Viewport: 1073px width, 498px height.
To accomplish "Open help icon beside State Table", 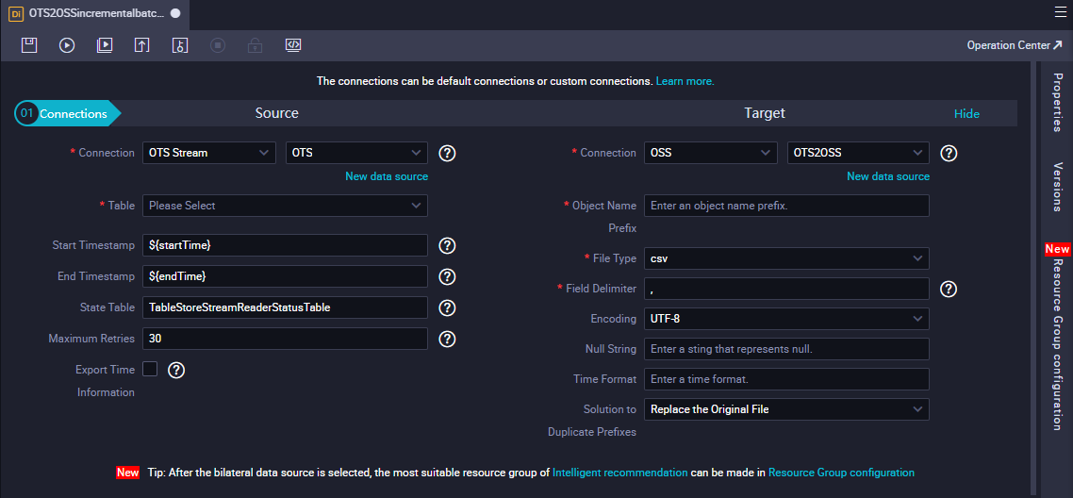I will 447,307.
